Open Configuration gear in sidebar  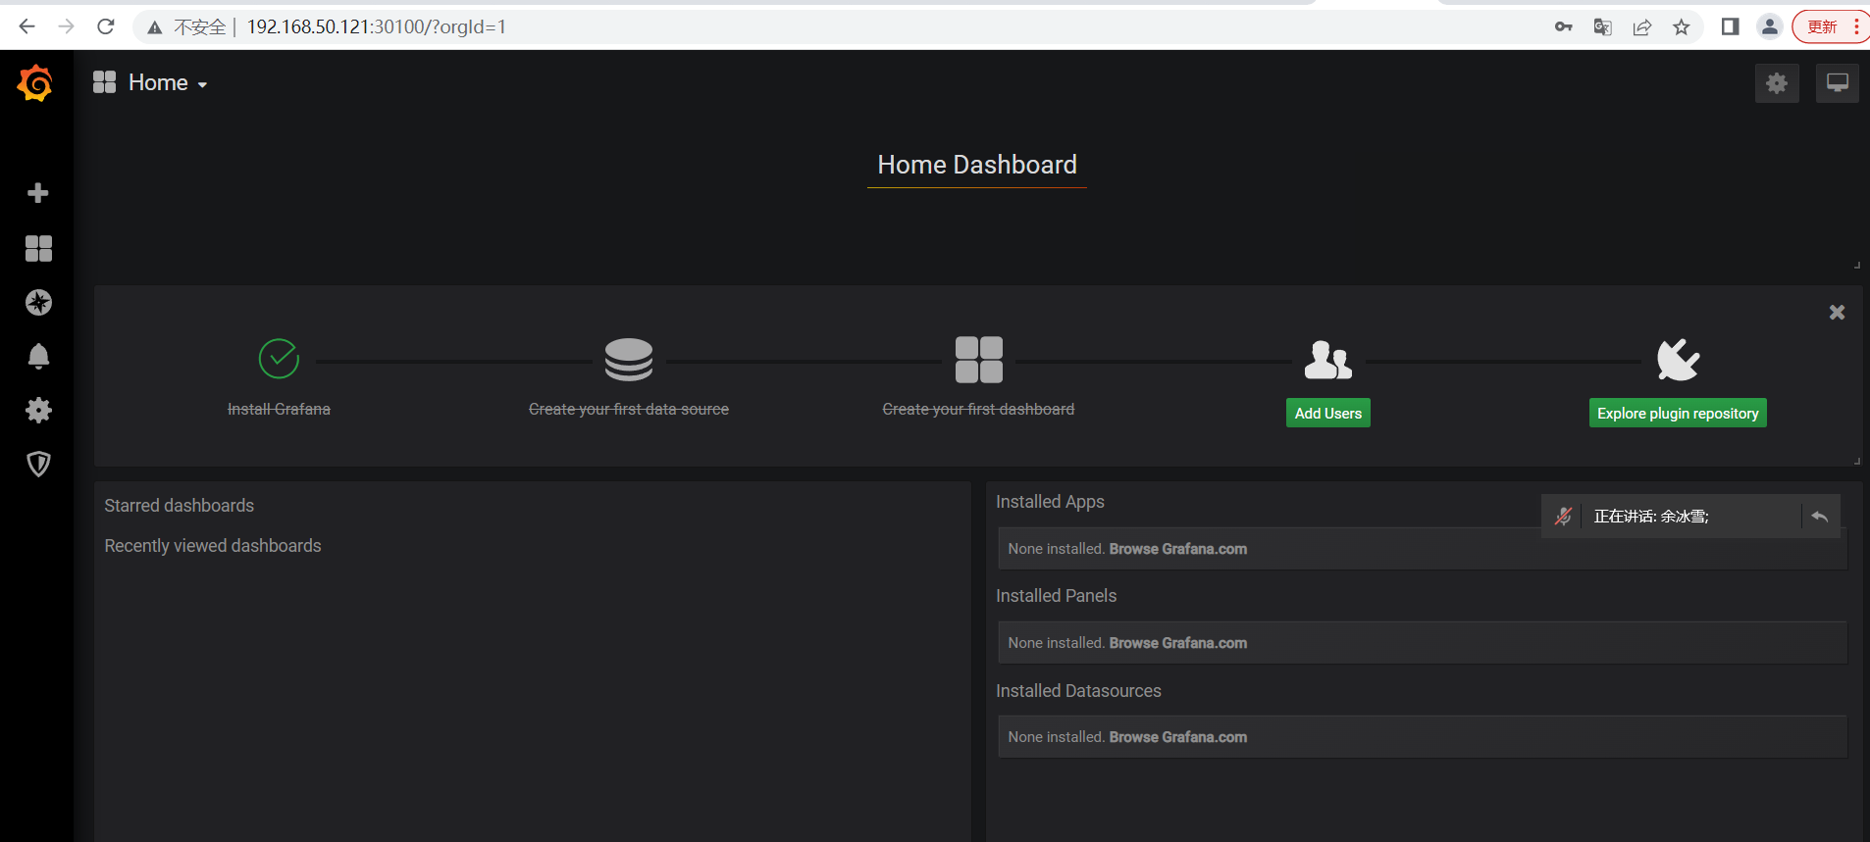(x=38, y=410)
